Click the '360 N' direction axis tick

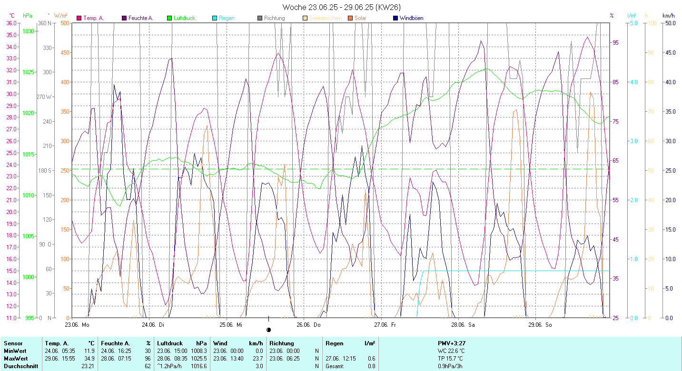45,23
